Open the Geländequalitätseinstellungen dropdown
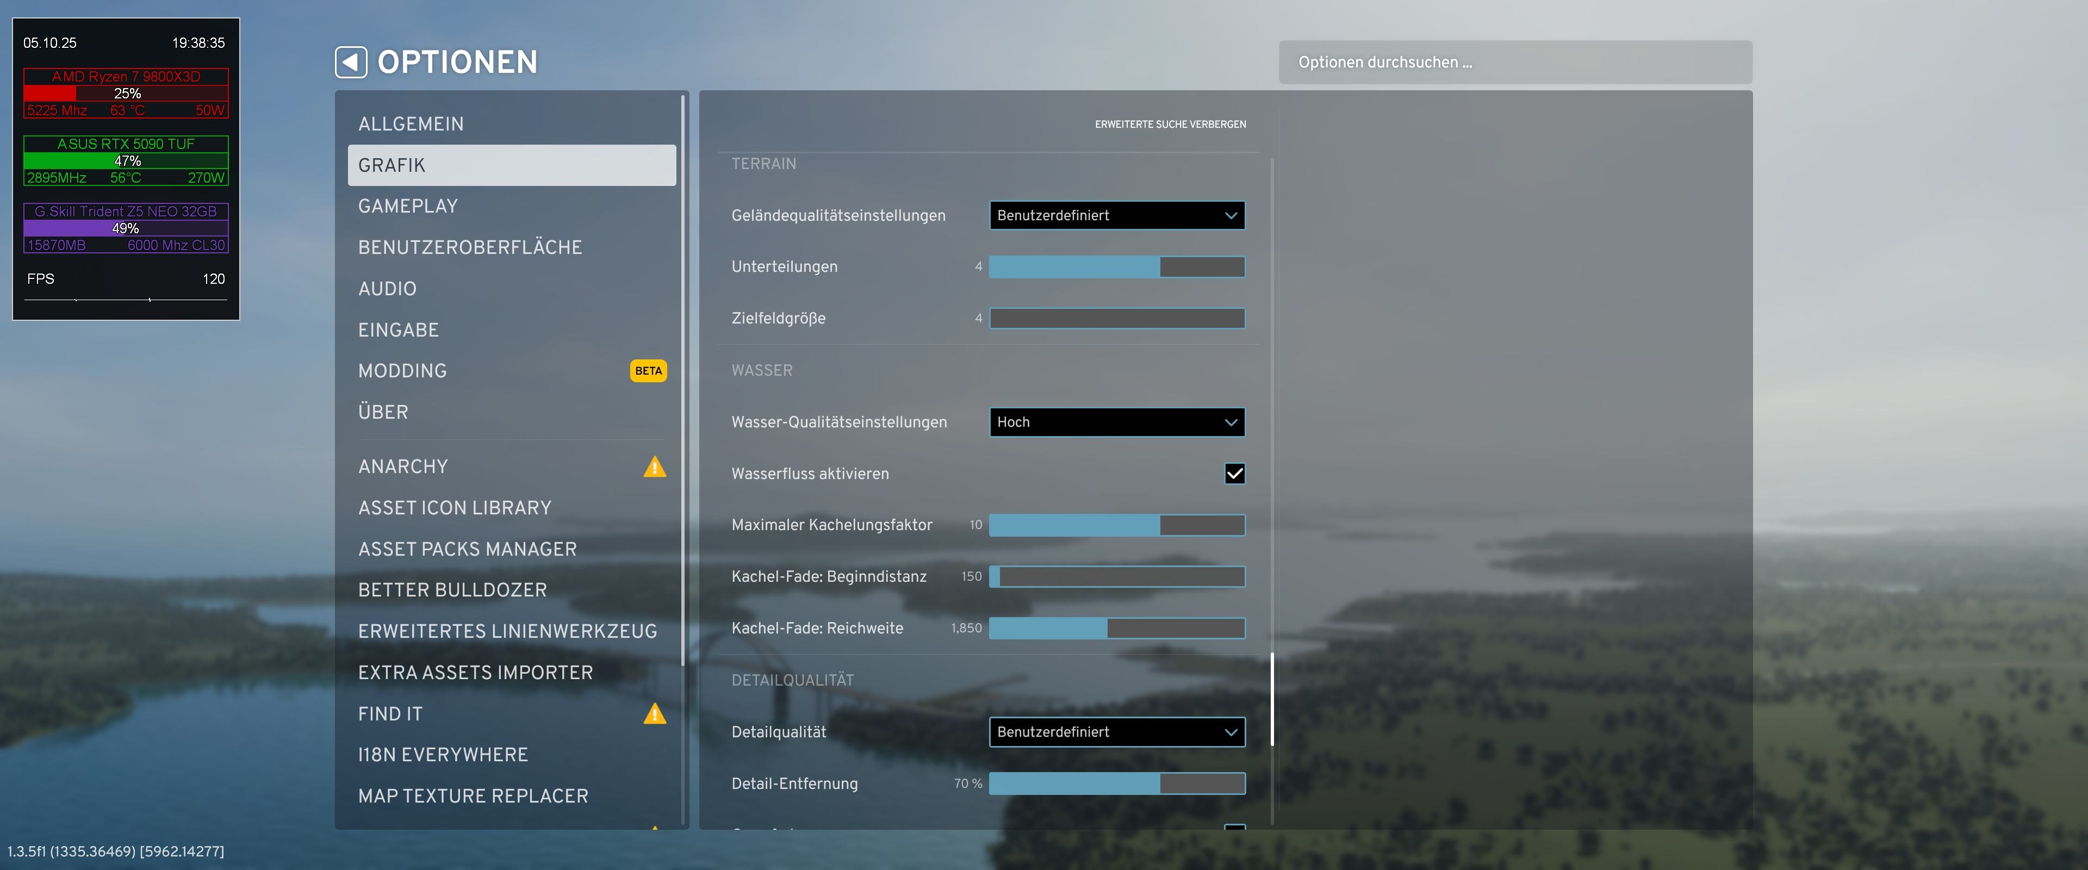The width and height of the screenshot is (2088, 870). [1116, 216]
